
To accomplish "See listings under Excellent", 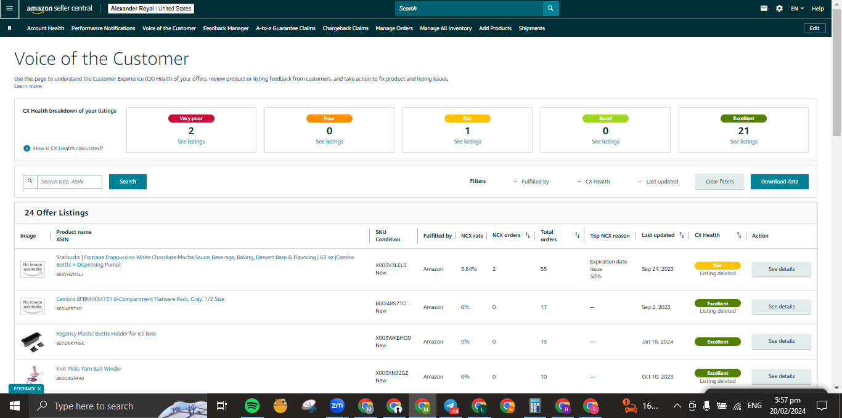I will tap(743, 142).
